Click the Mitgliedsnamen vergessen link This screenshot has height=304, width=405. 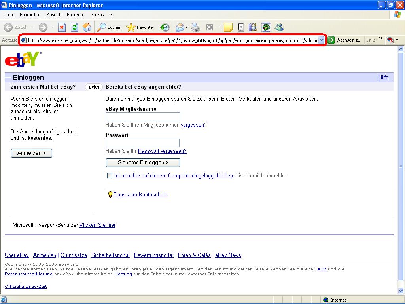tap(193, 125)
